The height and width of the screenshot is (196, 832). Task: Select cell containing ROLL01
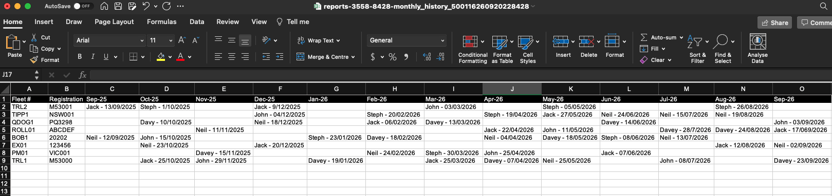29,130
